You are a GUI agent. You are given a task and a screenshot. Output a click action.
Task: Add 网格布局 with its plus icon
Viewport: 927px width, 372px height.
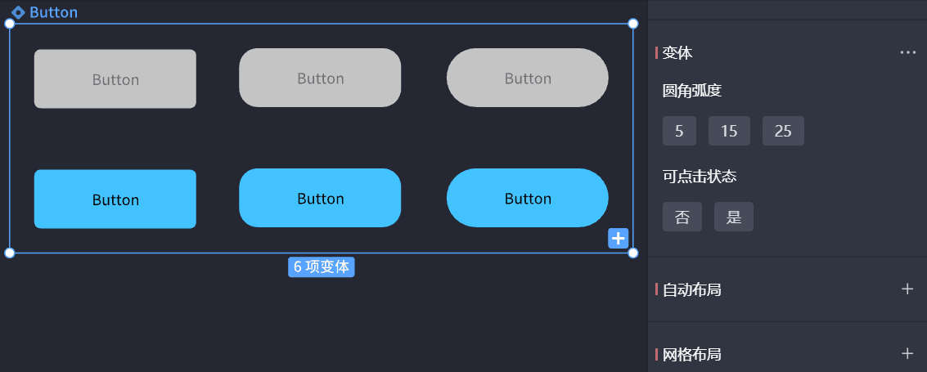(x=907, y=353)
